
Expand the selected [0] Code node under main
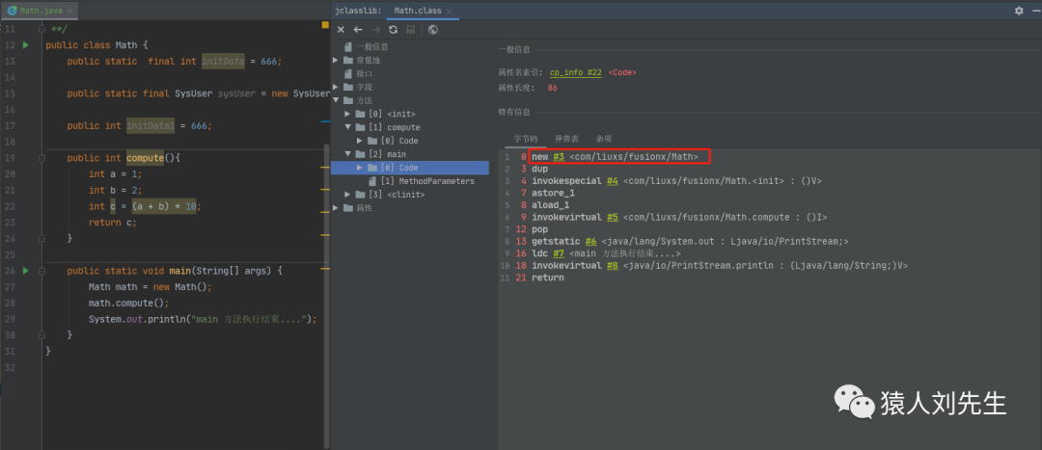point(360,168)
